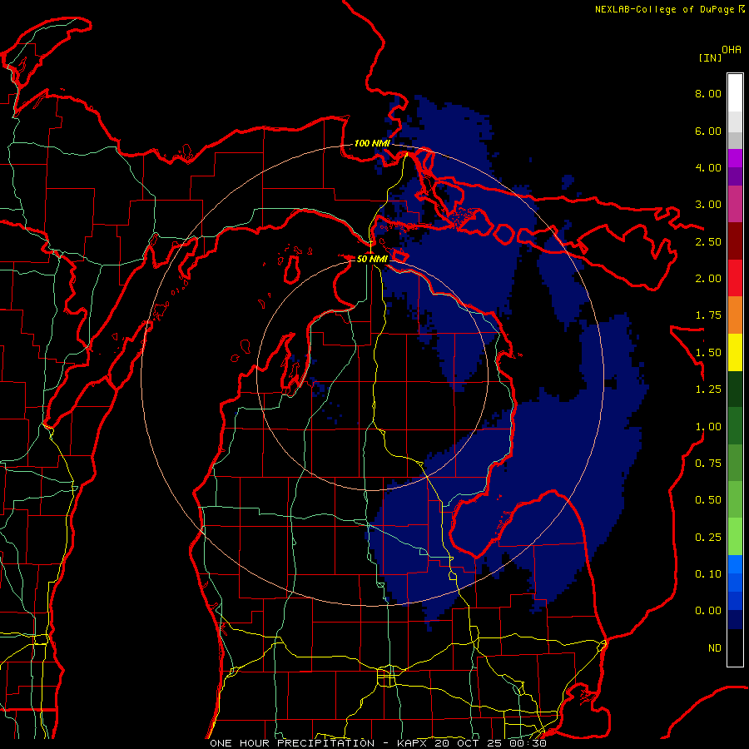Click the 6.00 legend value

pyautogui.click(x=708, y=131)
